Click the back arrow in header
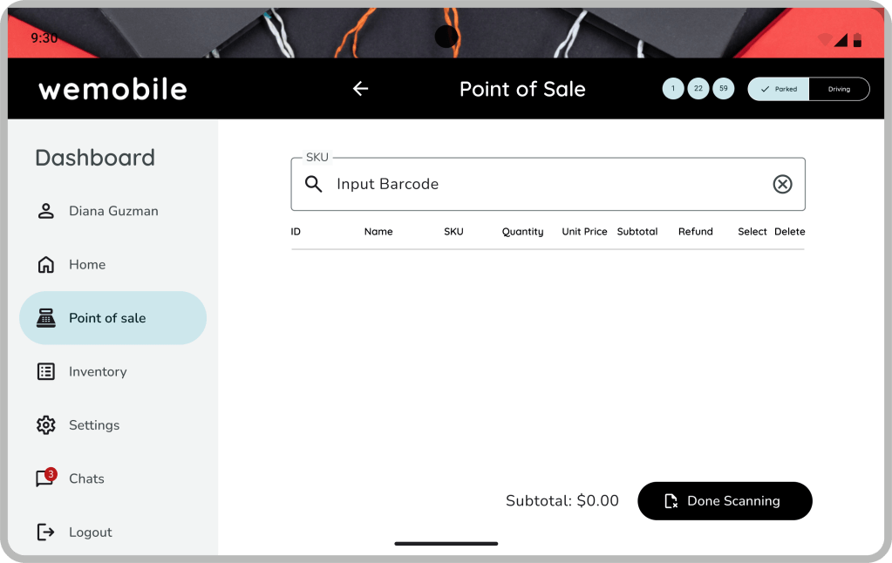 360,89
